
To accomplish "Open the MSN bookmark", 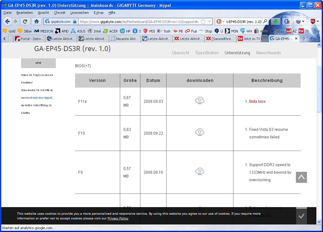I will pyautogui.click(x=232, y=31).
